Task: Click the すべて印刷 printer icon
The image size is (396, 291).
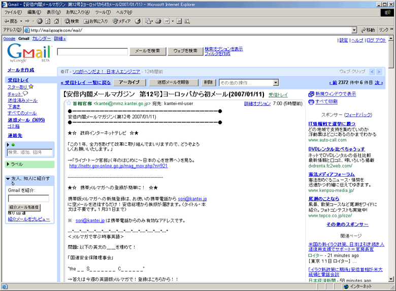Action: (311, 102)
